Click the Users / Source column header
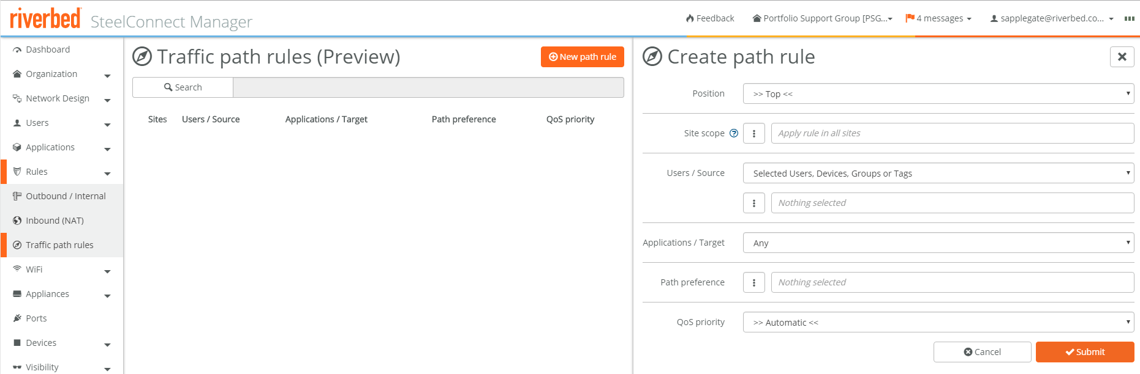This screenshot has height=374, width=1140. click(211, 119)
